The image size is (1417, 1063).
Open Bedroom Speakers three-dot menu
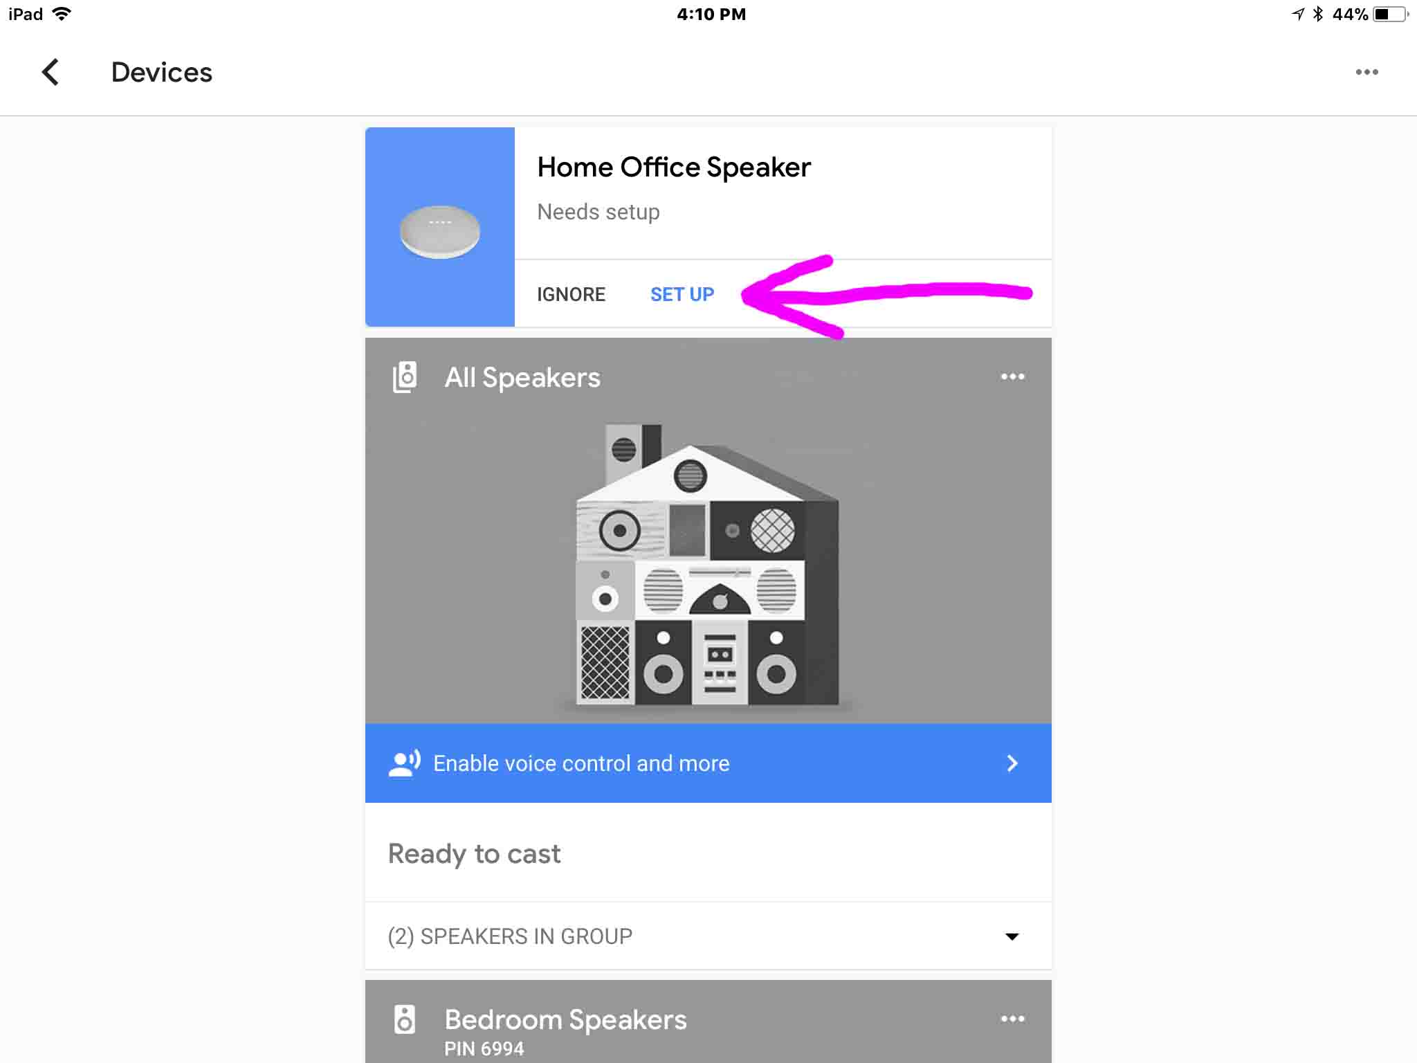pyautogui.click(x=1012, y=1019)
